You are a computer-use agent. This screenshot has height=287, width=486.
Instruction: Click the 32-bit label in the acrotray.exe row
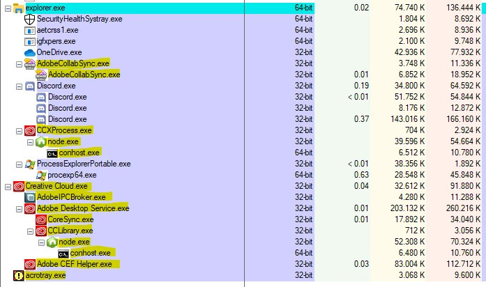(x=304, y=275)
